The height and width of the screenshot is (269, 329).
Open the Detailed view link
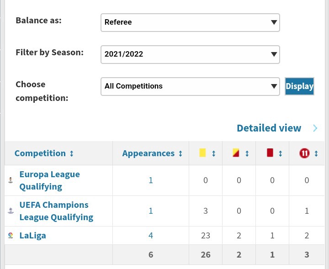click(269, 128)
